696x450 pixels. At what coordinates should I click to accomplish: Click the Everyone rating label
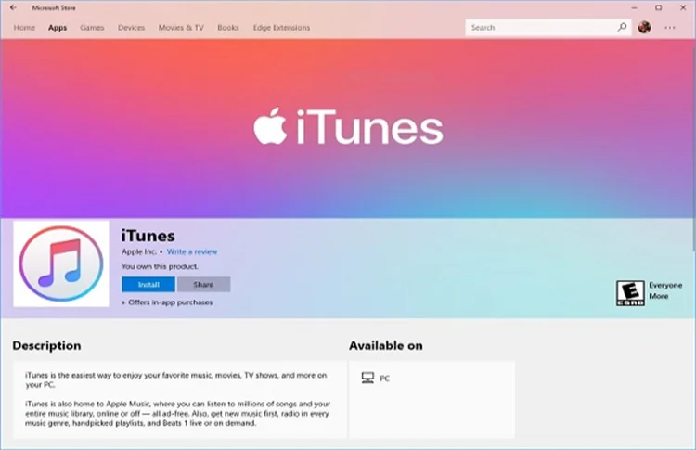tap(665, 285)
